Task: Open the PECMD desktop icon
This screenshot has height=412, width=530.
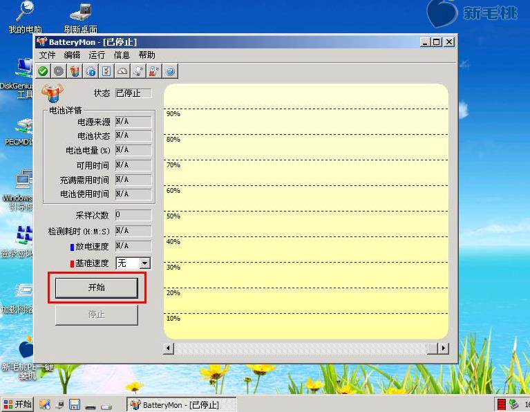Action: 19,132
